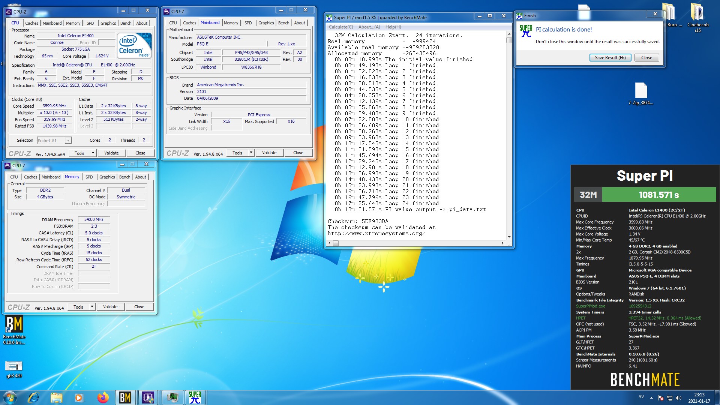
Task: Click the SuperPiMod.exe entry in BenchMate panel
Action: click(591, 306)
